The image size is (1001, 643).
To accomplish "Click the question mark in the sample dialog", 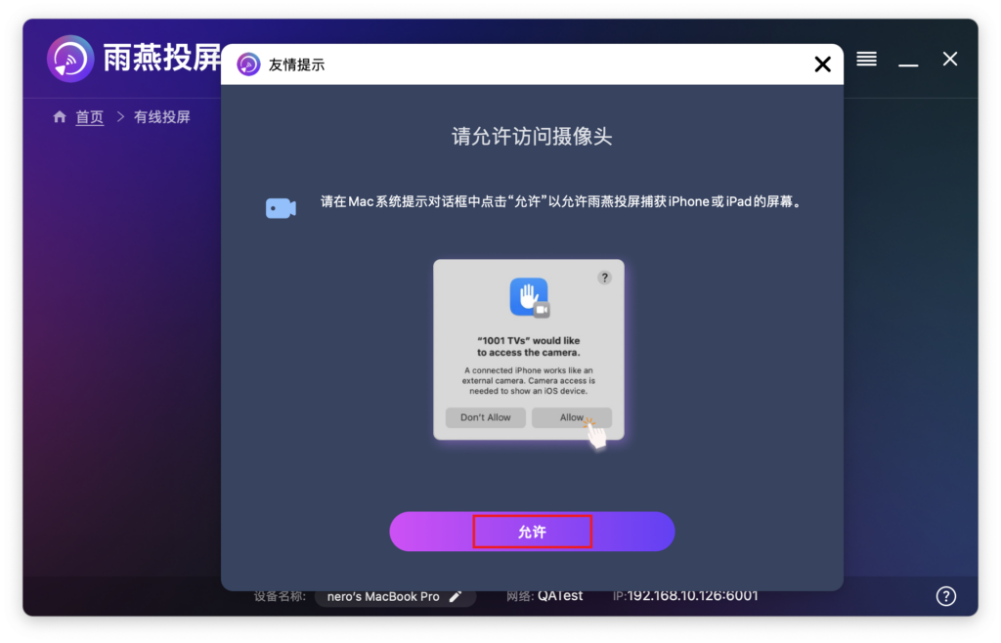I will [604, 278].
